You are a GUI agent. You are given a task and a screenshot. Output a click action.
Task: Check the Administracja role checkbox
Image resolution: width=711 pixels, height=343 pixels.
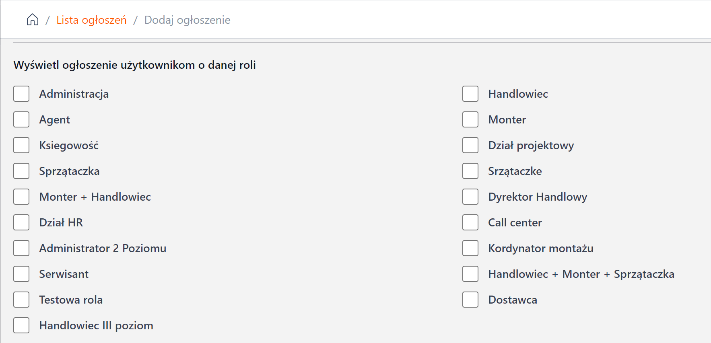(21, 94)
